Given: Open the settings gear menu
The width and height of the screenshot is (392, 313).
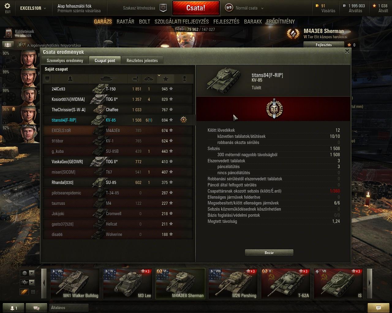Looking at the screenshot, I should [x=7, y=6].
